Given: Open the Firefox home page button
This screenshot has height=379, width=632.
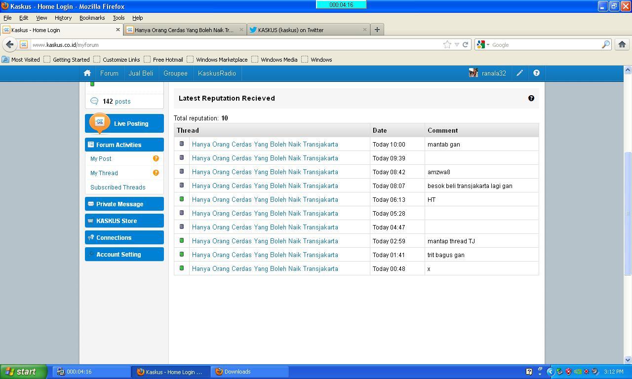Looking at the screenshot, I should click(x=622, y=44).
